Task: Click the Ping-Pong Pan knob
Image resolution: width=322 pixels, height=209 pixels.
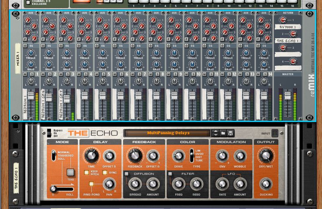Action: 109,184
